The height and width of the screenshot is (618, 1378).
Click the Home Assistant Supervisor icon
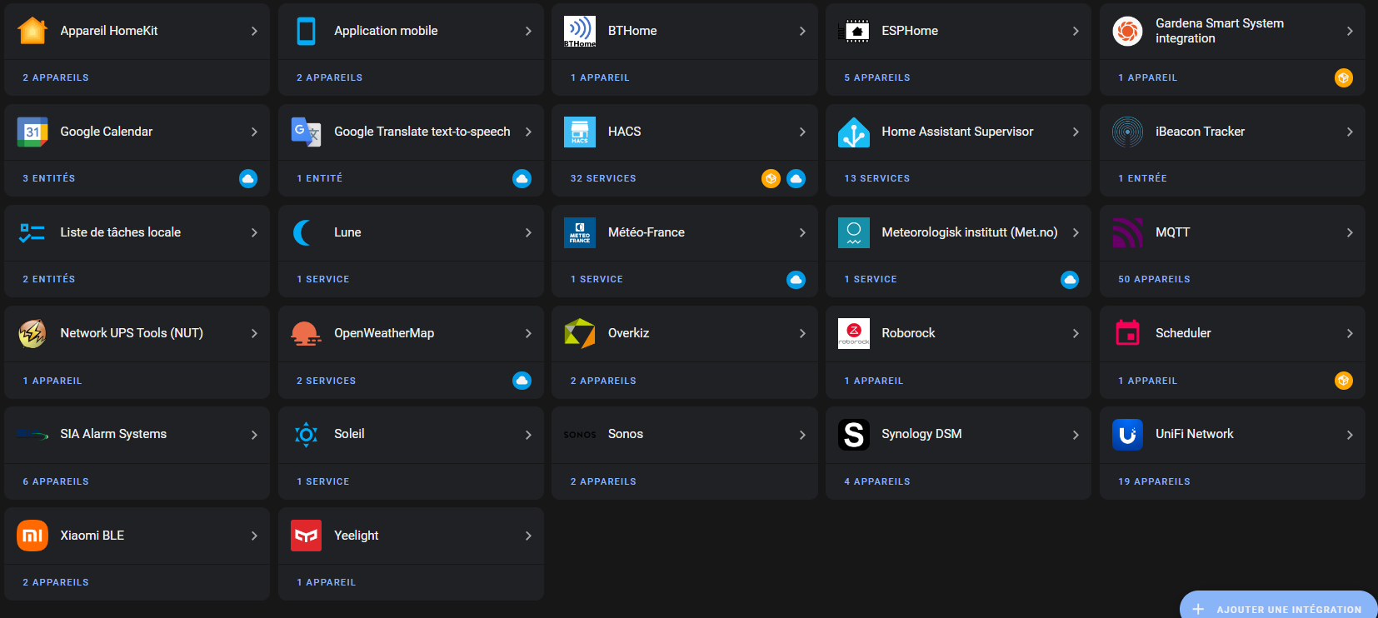[854, 132]
